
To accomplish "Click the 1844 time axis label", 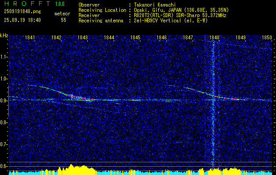I will click(x=109, y=38).
